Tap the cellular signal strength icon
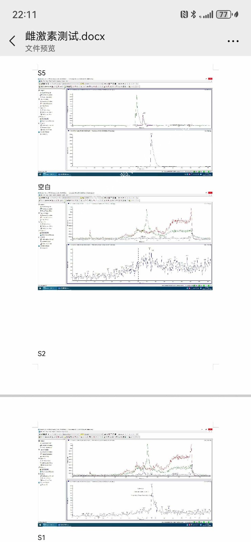Image resolution: width=251 pixels, height=542 pixels. point(207,15)
